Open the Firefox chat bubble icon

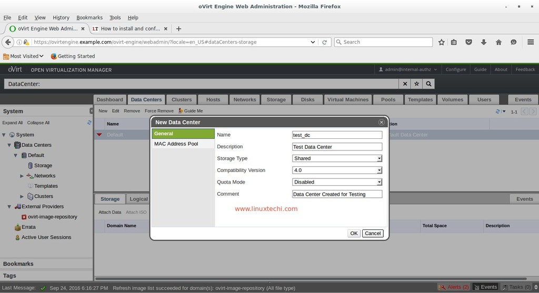click(514, 42)
